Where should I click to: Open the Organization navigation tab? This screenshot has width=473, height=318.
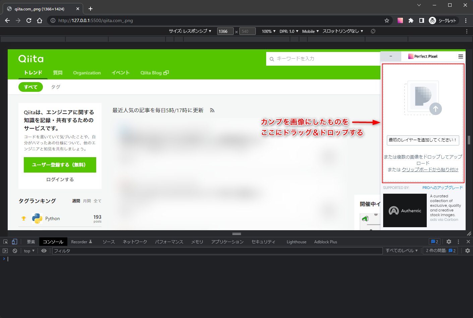[87, 73]
